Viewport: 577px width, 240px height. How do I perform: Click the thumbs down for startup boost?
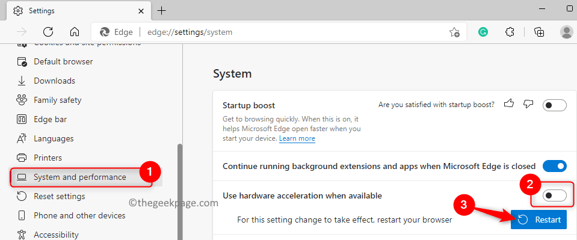point(528,104)
